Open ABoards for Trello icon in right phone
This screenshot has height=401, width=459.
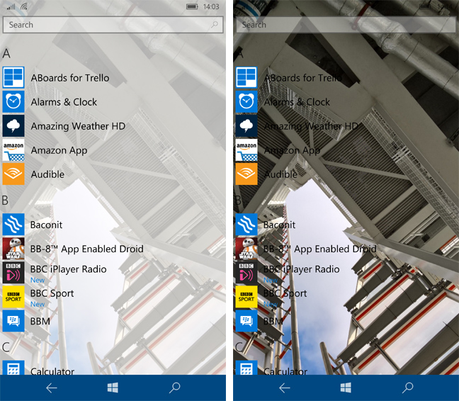246,77
